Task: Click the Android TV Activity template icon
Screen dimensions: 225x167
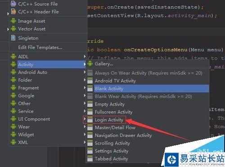Action: [x=90, y=81]
